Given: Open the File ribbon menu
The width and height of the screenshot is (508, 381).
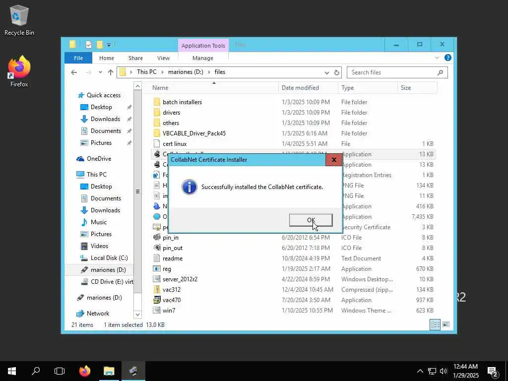Looking at the screenshot, I should [78, 58].
